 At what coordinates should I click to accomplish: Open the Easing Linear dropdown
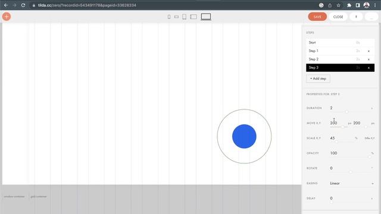[352, 184]
